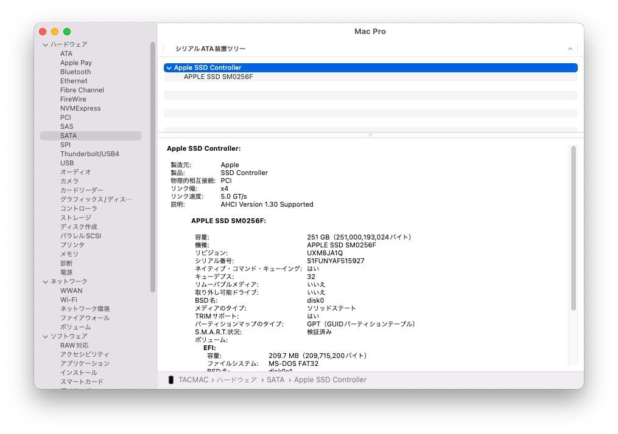The height and width of the screenshot is (434, 618).
Task: Collapse the ネットワーク sidebar group
Action: coord(45,281)
